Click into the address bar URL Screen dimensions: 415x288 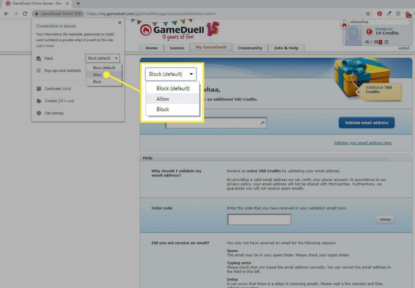[x=151, y=14]
